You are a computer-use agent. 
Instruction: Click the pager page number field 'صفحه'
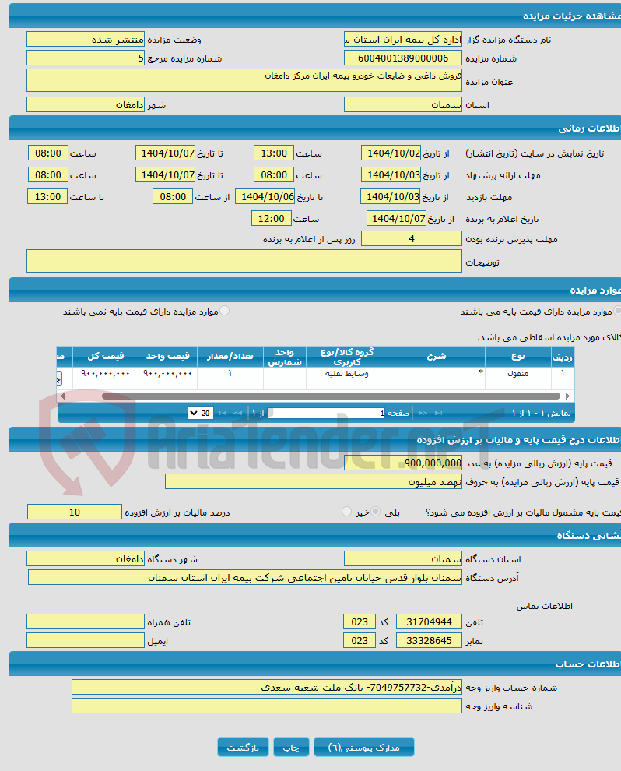[326, 413]
